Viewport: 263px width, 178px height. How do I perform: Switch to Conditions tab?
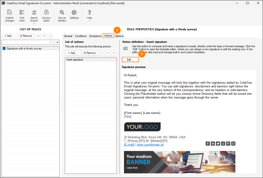81,36
